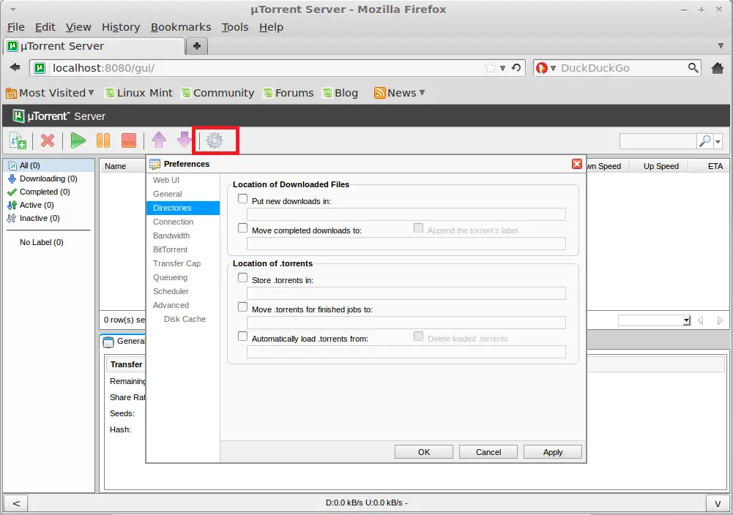Open the View menu

pos(78,27)
